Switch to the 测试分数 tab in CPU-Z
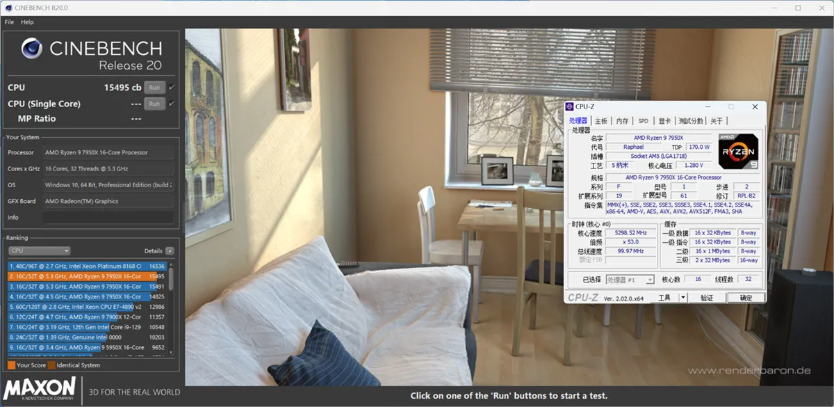This screenshot has height=407, width=834. (x=691, y=121)
